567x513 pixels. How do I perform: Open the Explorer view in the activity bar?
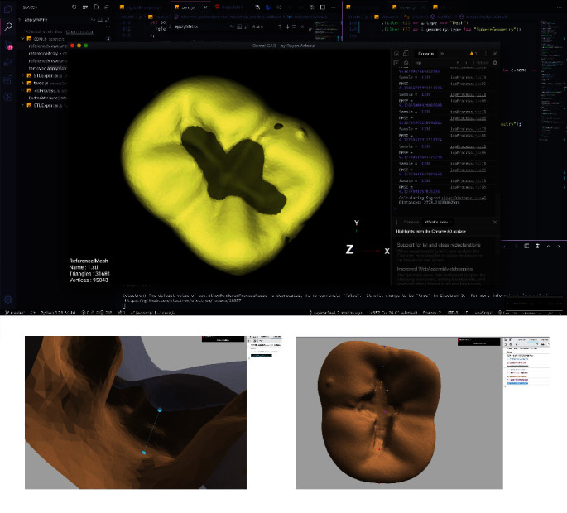coord(8,8)
